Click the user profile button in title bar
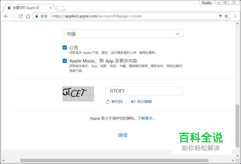241x164 pixels. [207, 3]
